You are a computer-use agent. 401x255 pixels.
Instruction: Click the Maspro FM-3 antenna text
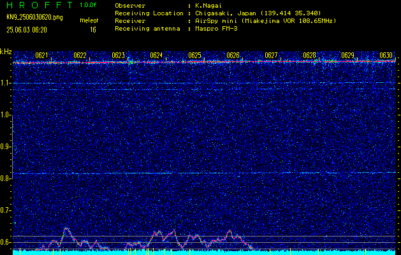[216, 29]
